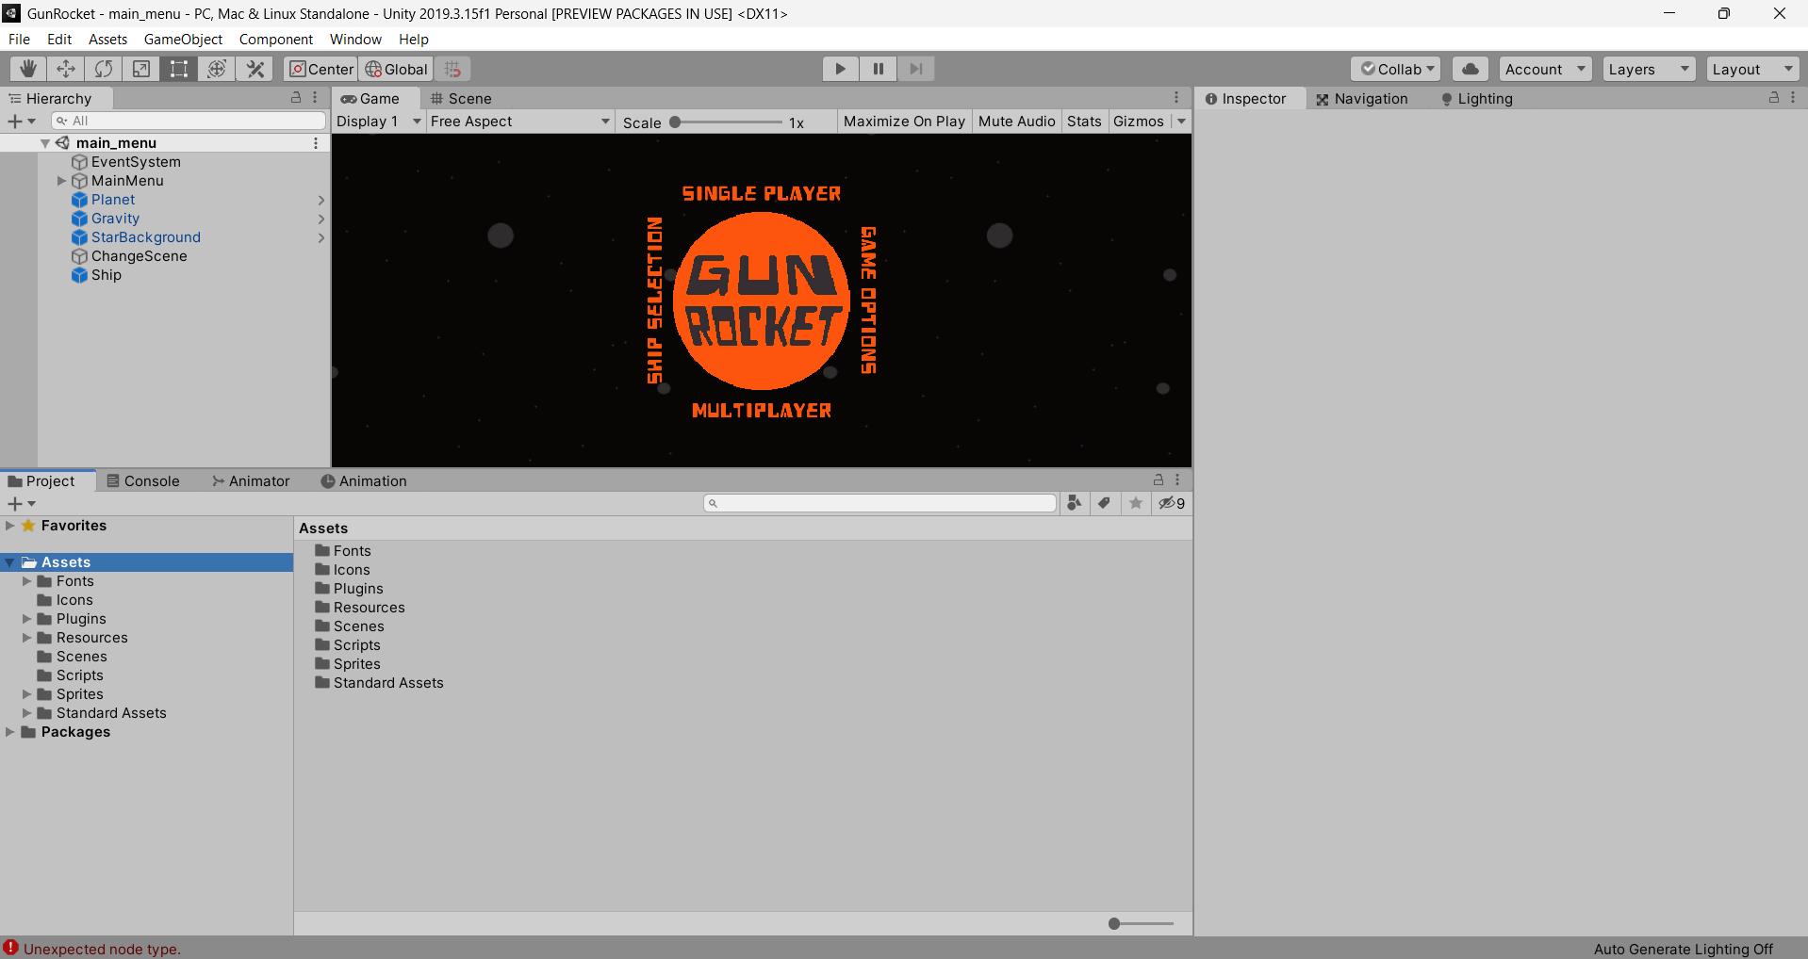Toggle Gizmos in Game view
The image size is (1808, 959).
point(1139,122)
